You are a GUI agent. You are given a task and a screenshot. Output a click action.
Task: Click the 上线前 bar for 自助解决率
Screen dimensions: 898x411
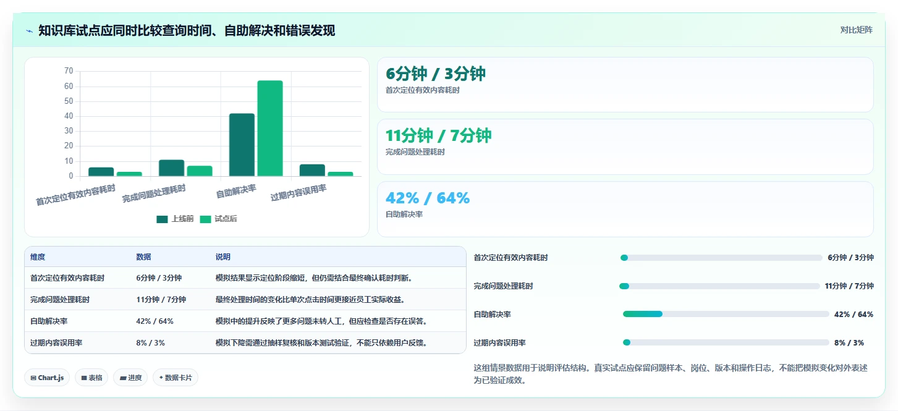coord(242,145)
